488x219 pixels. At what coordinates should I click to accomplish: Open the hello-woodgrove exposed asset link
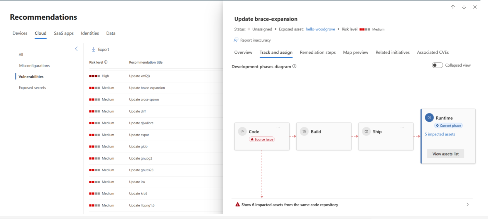tap(320, 29)
